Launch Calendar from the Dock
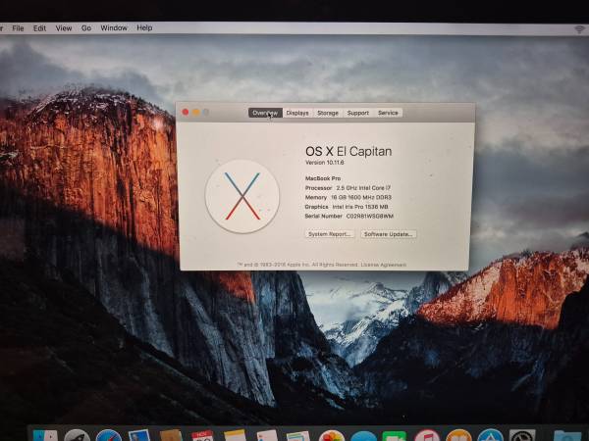The width and height of the screenshot is (589, 441). pos(203,436)
